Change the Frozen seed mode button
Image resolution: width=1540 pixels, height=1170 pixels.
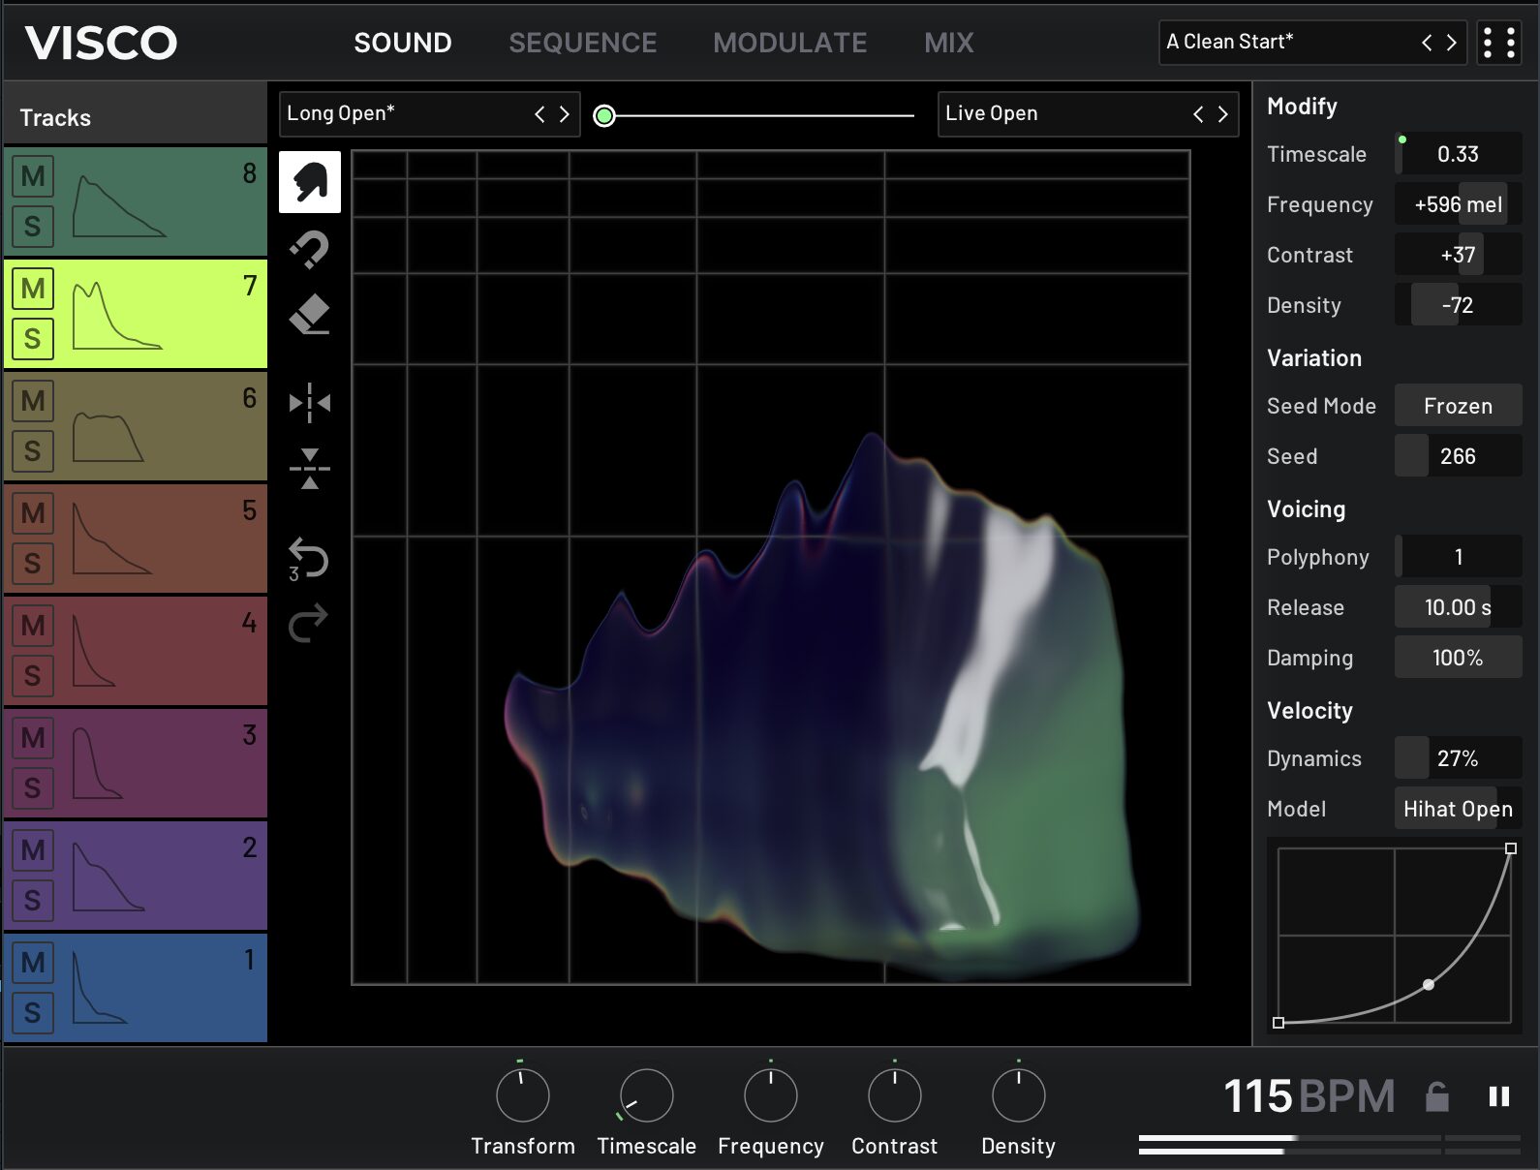coord(1458,406)
